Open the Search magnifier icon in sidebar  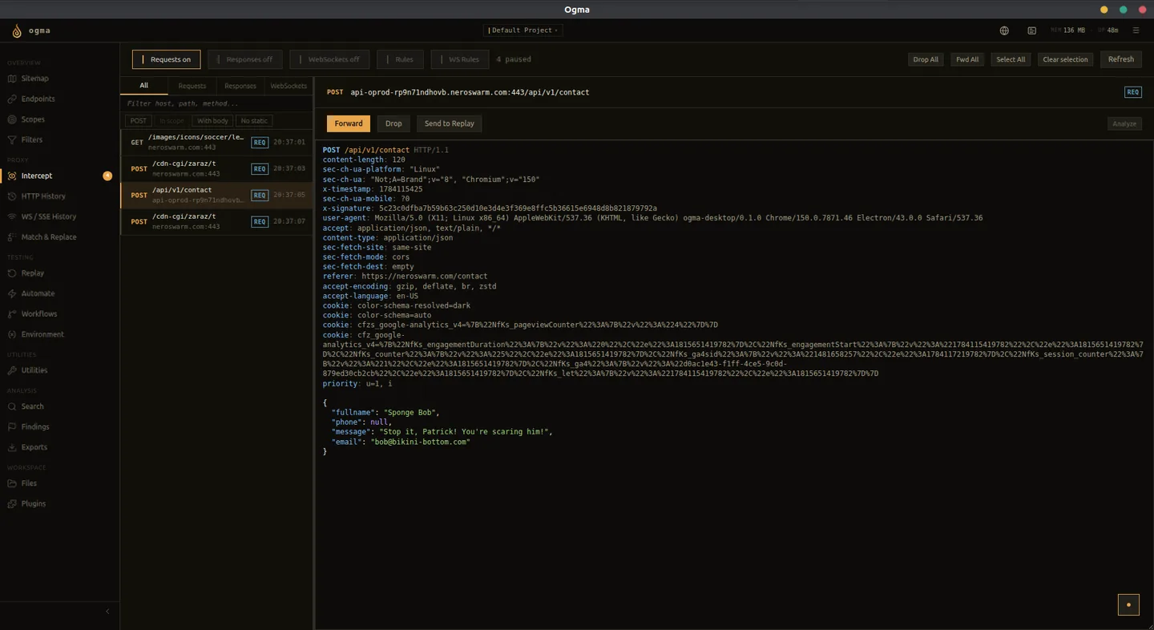click(12, 406)
